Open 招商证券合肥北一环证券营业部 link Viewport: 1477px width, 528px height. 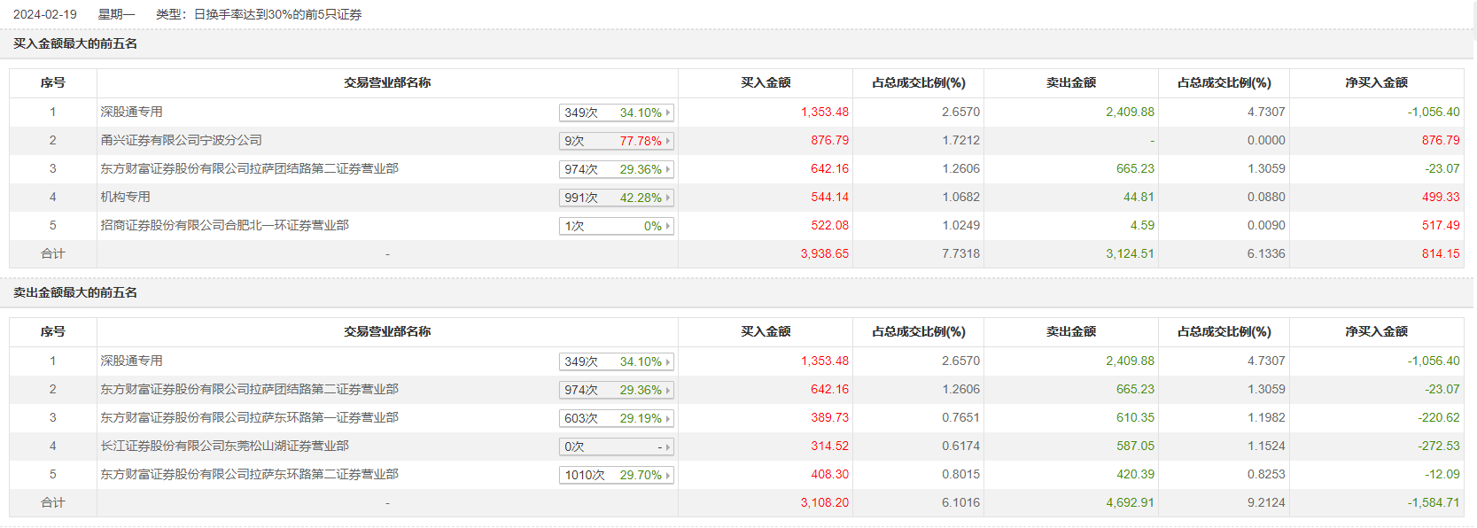tap(225, 225)
